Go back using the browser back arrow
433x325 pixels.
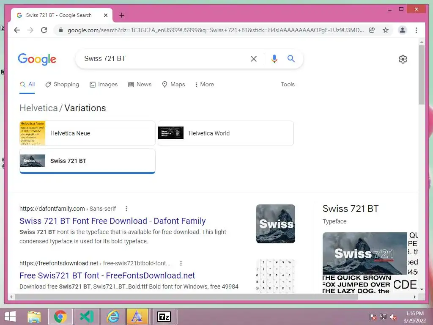[17, 30]
